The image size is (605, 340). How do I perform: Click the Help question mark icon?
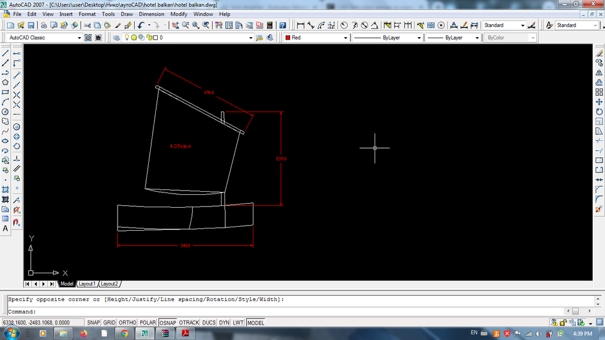point(282,25)
